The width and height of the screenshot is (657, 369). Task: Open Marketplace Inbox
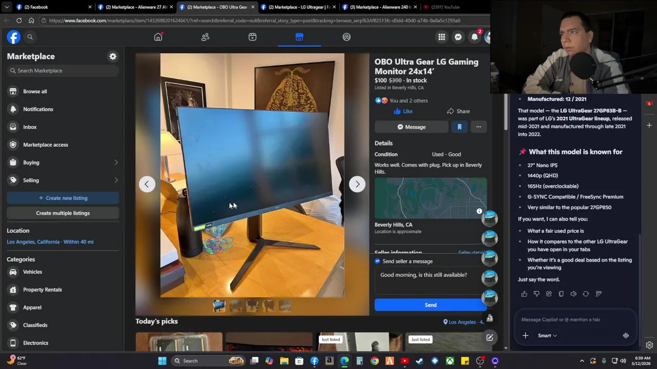63,127
